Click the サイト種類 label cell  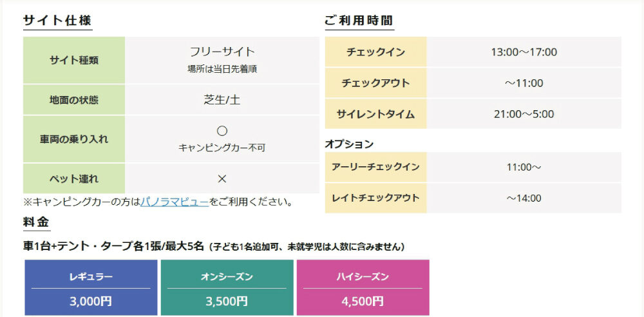tap(74, 61)
